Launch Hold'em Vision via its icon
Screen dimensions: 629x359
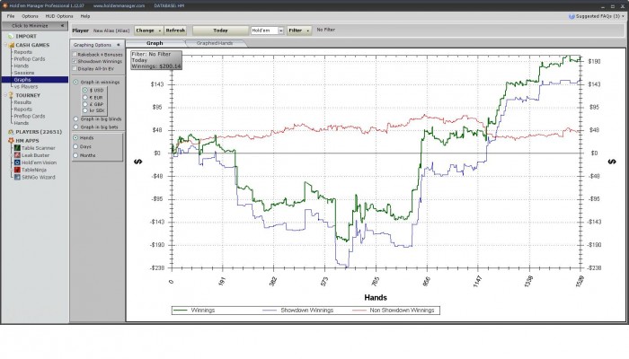pyautogui.click(x=17, y=162)
